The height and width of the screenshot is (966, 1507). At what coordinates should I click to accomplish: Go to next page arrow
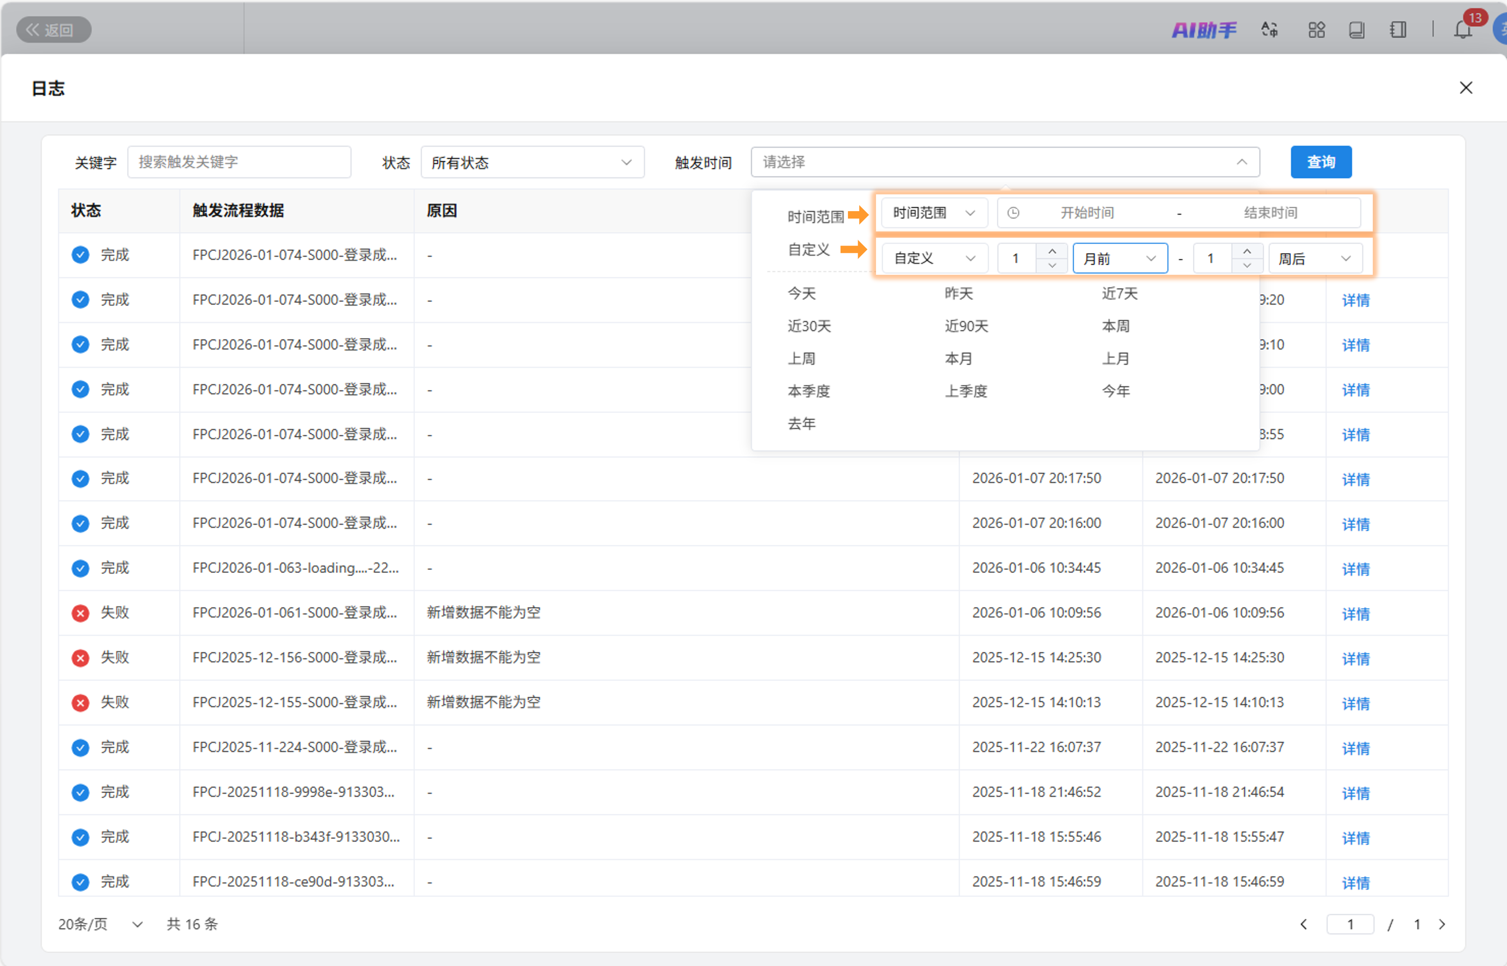pyautogui.click(x=1442, y=924)
